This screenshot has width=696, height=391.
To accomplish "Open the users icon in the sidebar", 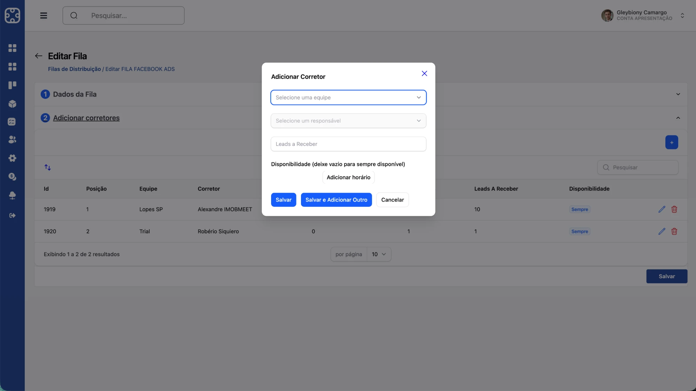I will coord(12,140).
